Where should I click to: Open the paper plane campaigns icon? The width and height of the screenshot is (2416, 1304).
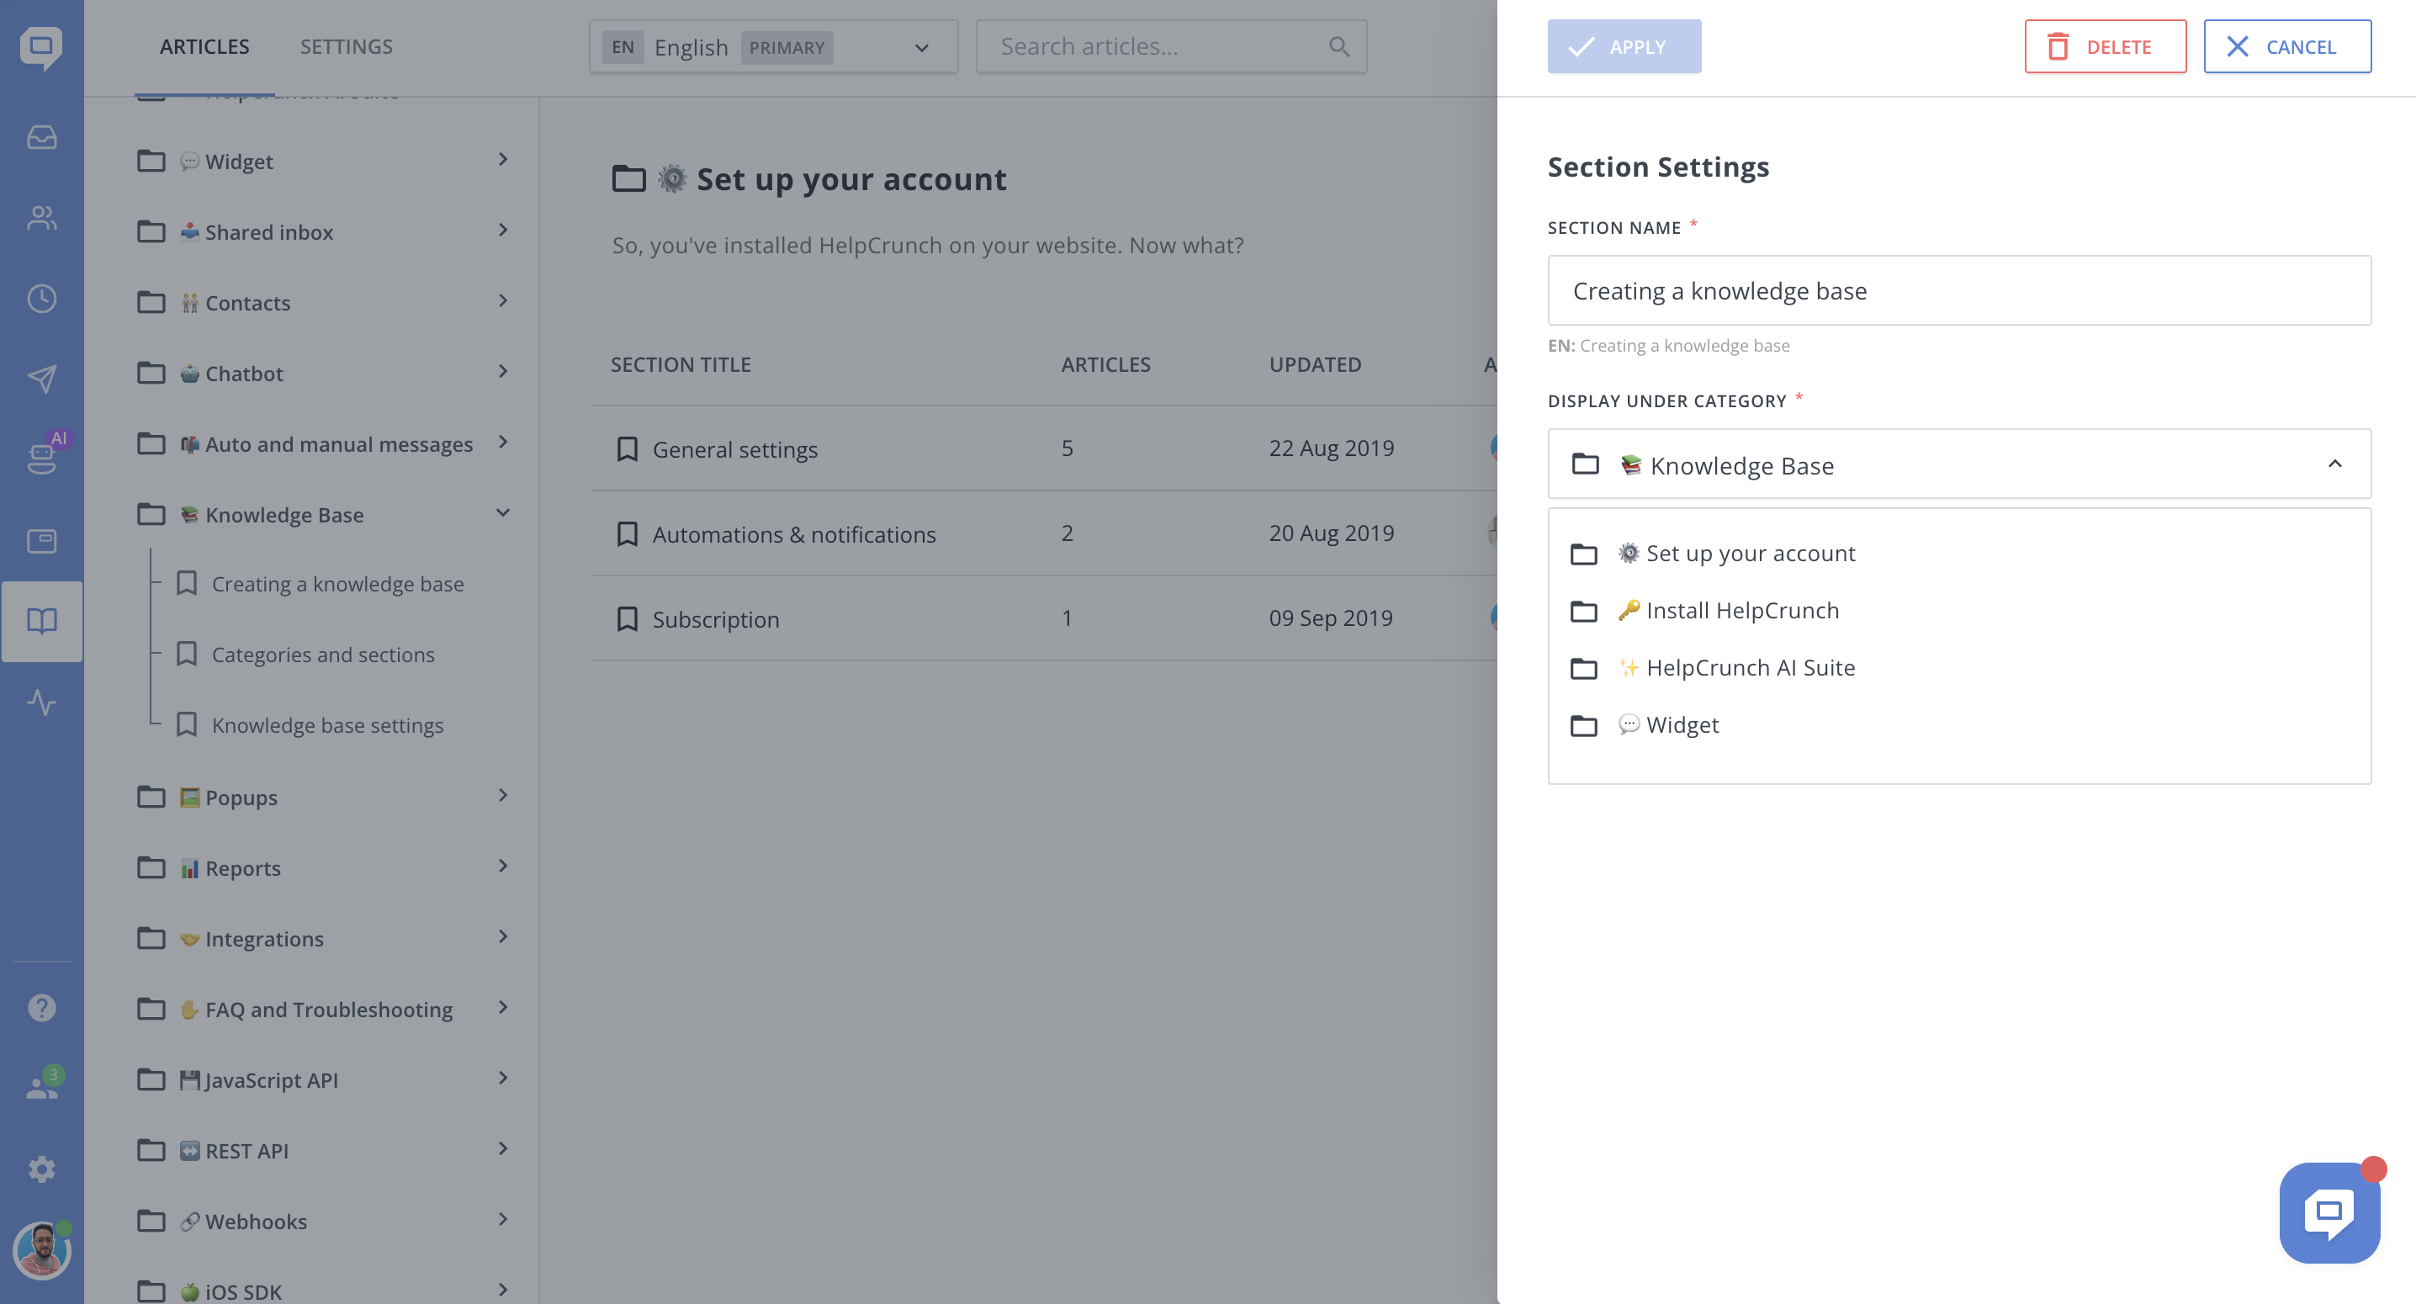click(x=41, y=379)
